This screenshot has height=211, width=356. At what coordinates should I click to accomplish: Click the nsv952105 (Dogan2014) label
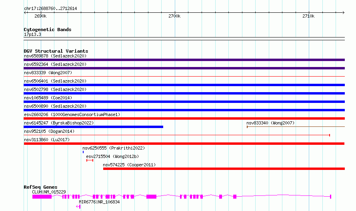[x=49, y=131]
